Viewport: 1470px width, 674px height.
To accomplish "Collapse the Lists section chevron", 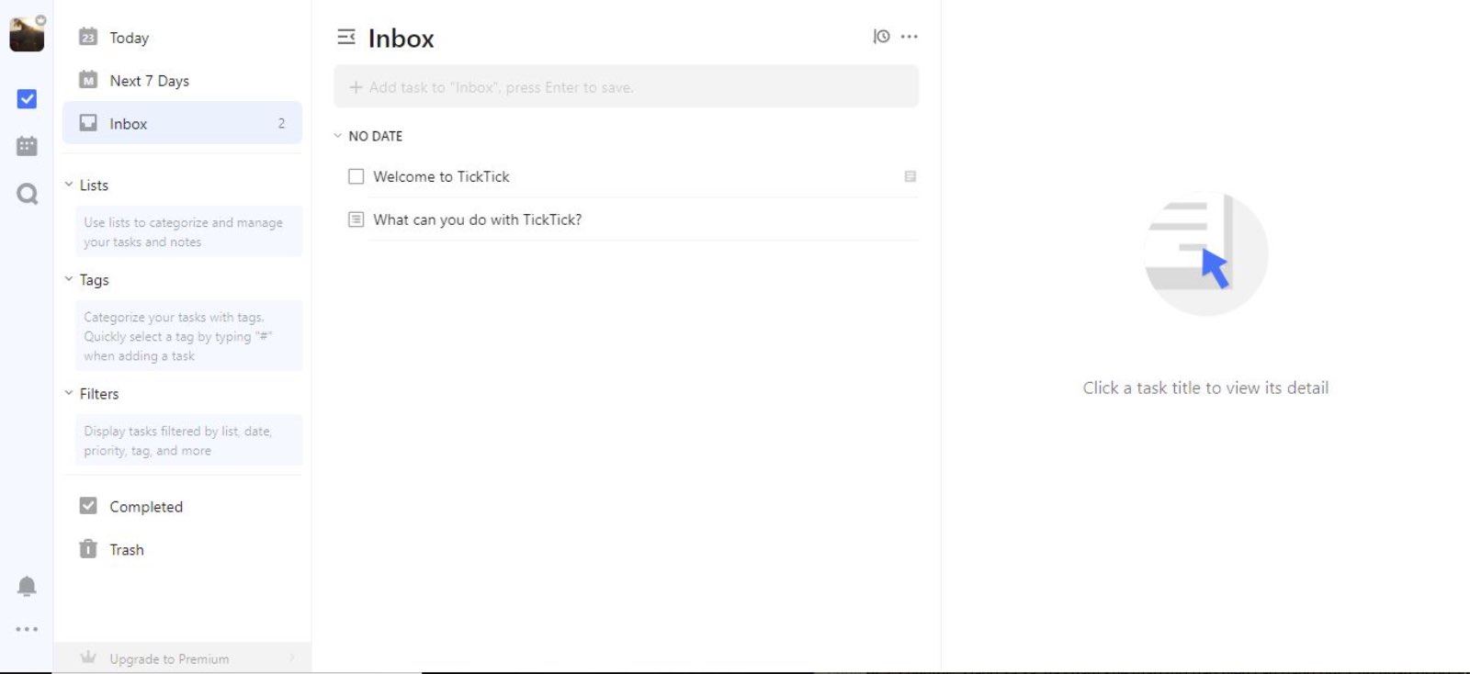I will click(69, 185).
